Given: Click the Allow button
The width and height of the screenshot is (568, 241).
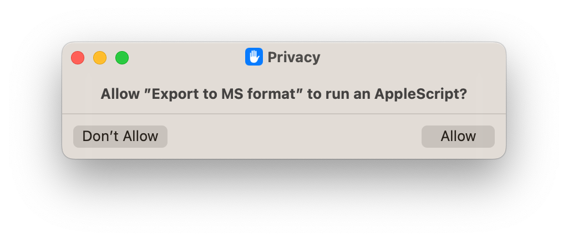Looking at the screenshot, I should (458, 137).
